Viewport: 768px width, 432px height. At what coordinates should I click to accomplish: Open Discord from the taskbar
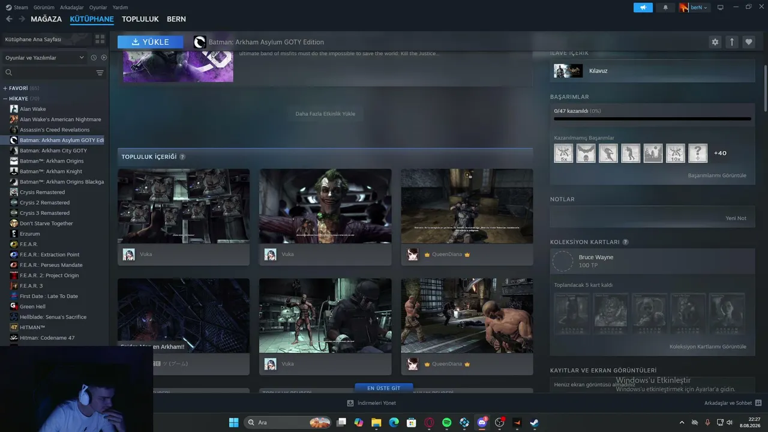click(482, 422)
